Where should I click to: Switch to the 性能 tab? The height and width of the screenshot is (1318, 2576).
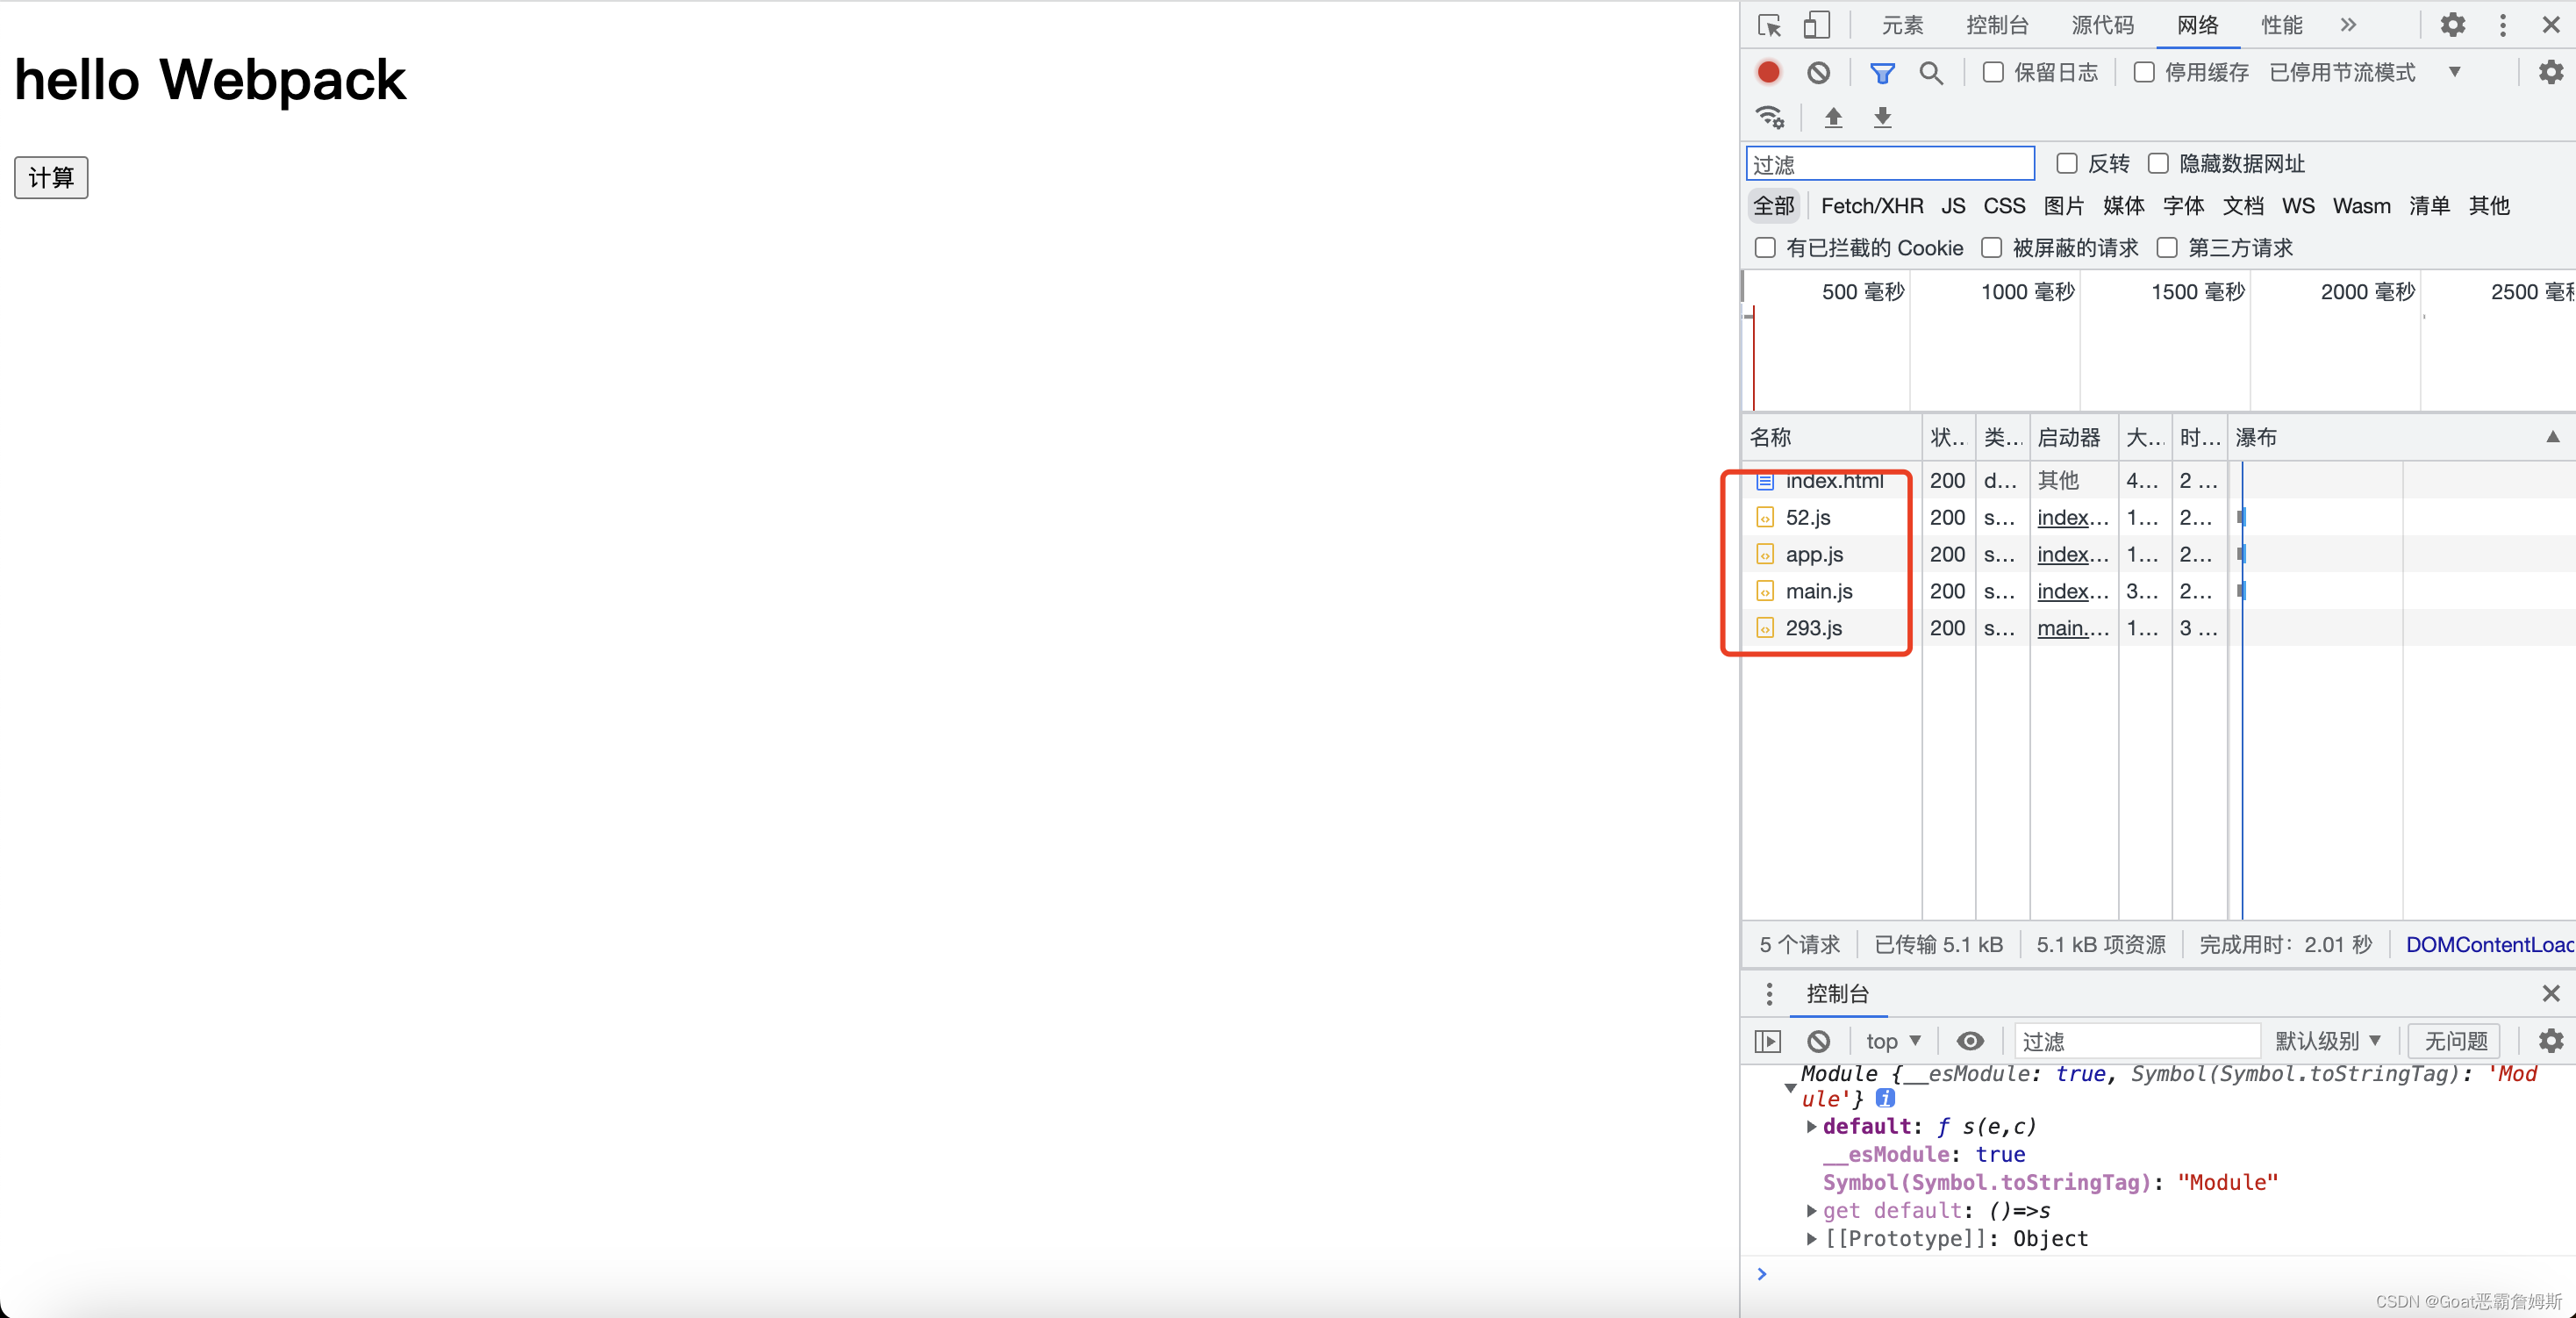pyautogui.click(x=2281, y=25)
